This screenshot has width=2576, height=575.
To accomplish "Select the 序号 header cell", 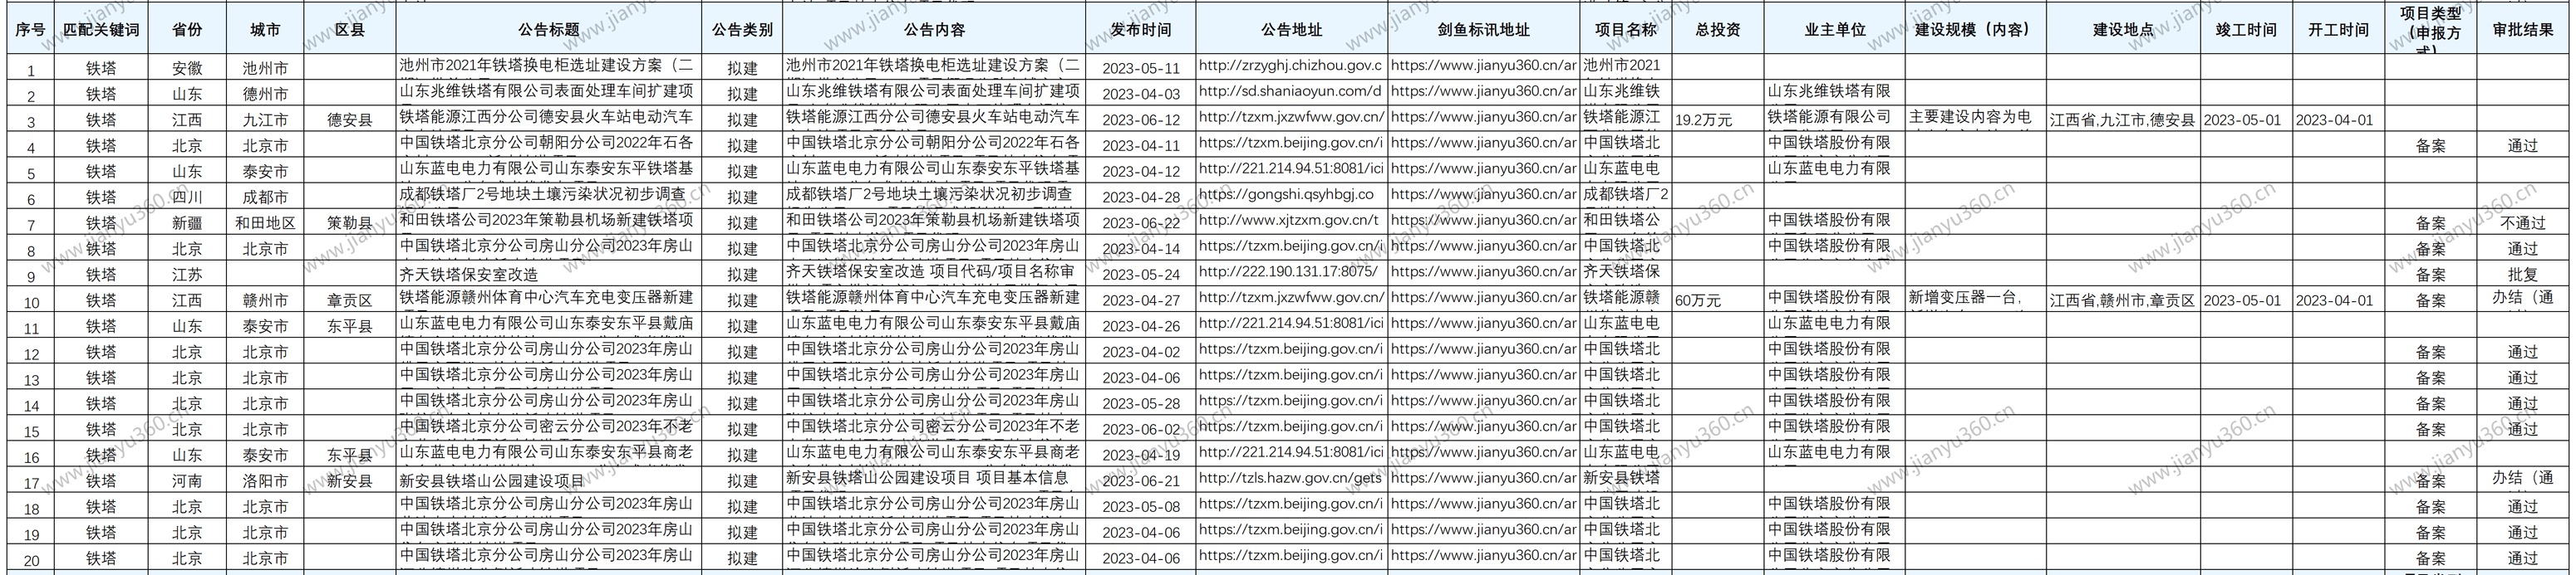I will point(31,30).
